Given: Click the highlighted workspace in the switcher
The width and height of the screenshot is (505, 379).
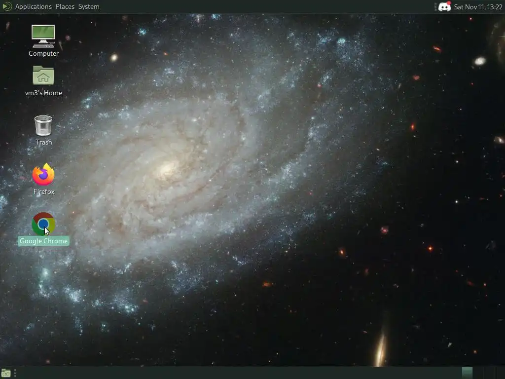Looking at the screenshot, I should (467, 373).
